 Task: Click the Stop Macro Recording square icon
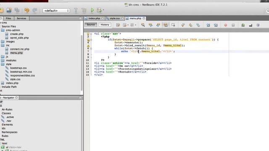(233, 25)
